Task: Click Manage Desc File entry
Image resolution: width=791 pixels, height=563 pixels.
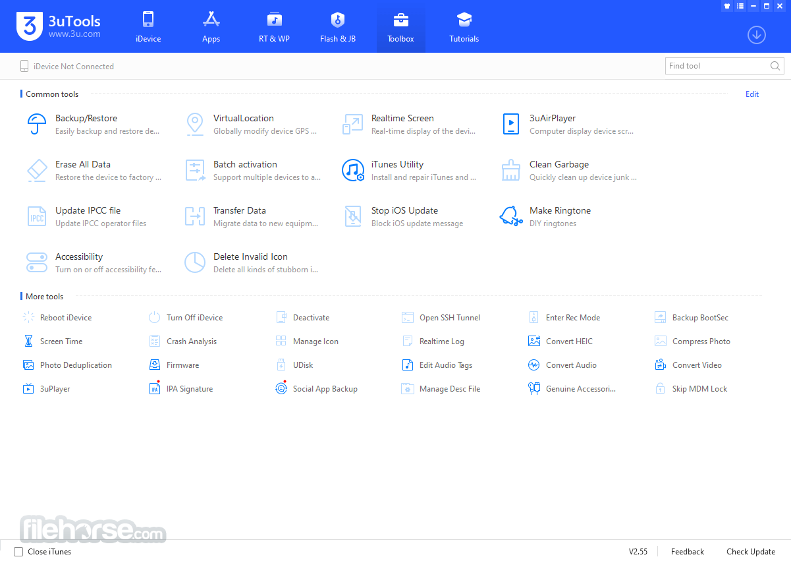Action: [x=441, y=388]
